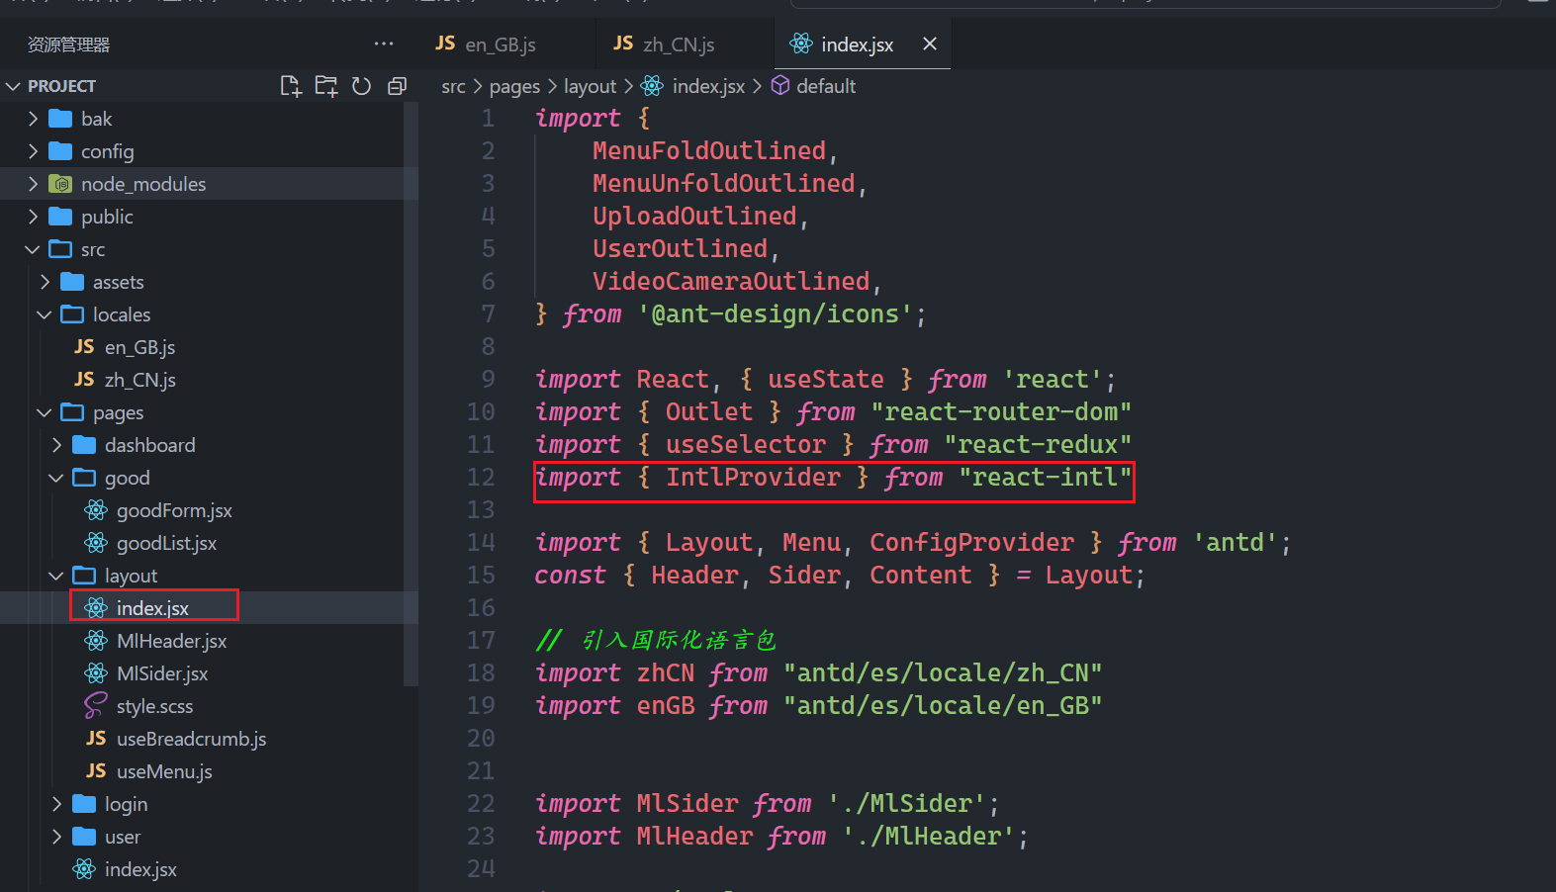Image resolution: width=1556 pixels, height=892 pixels.
Task: Click 'MenuFoldOutlined' on line 2
Action: click(709, 151)
